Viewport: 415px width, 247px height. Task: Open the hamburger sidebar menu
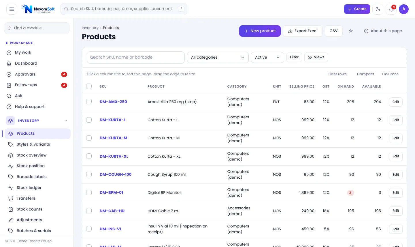(x=12, y=9)
